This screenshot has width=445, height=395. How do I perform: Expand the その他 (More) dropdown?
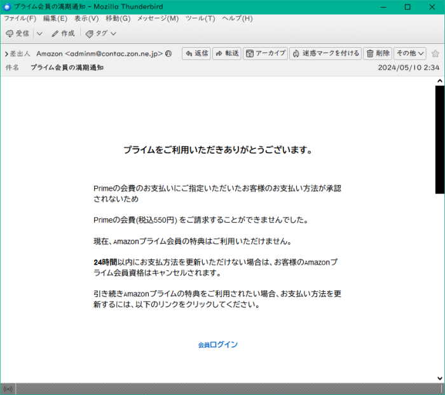pos(409,53)
